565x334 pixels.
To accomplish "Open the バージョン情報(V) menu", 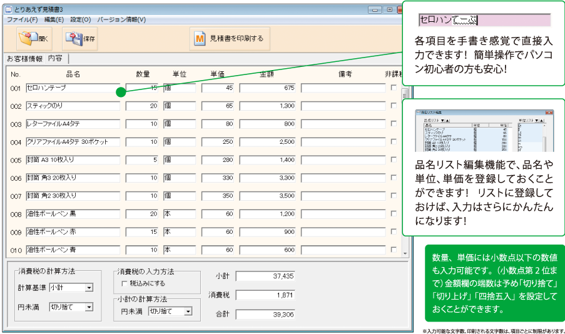I will coord(121,19).
